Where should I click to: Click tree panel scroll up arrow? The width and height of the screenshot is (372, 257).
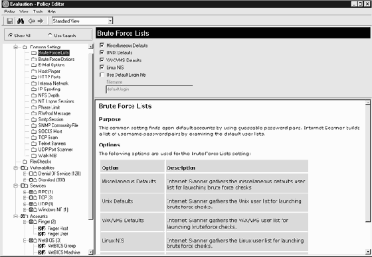coord(90,46)
